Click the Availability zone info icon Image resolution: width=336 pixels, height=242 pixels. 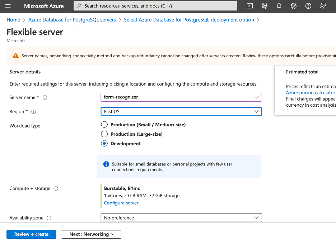click(49, 218)
